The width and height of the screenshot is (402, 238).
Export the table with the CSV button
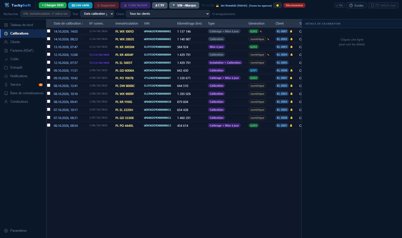coord(160,5)
